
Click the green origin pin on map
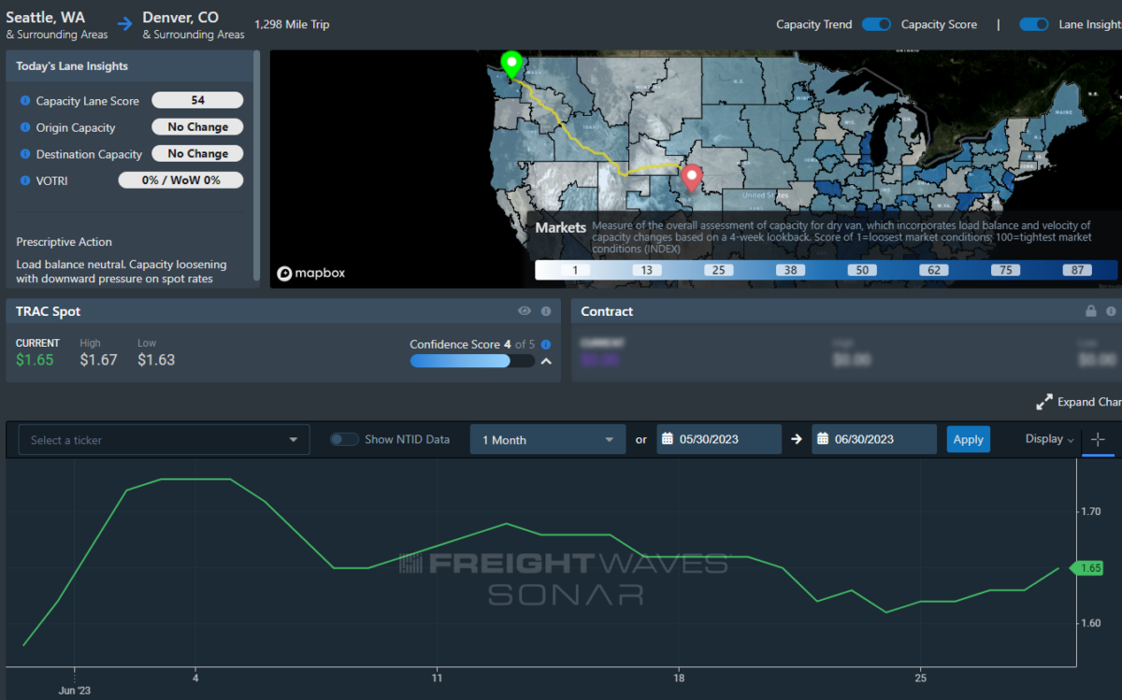click(x=511, y=64)
